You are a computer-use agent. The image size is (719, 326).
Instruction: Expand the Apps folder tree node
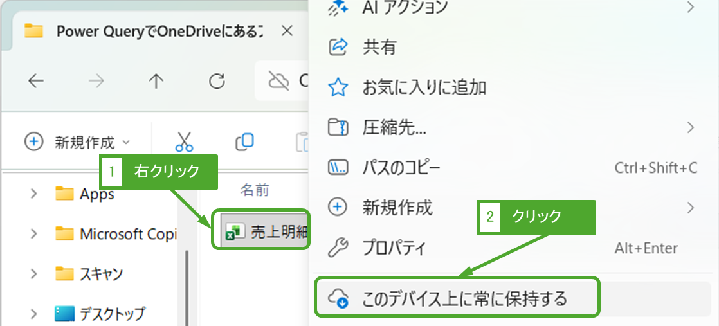(33, 194)
